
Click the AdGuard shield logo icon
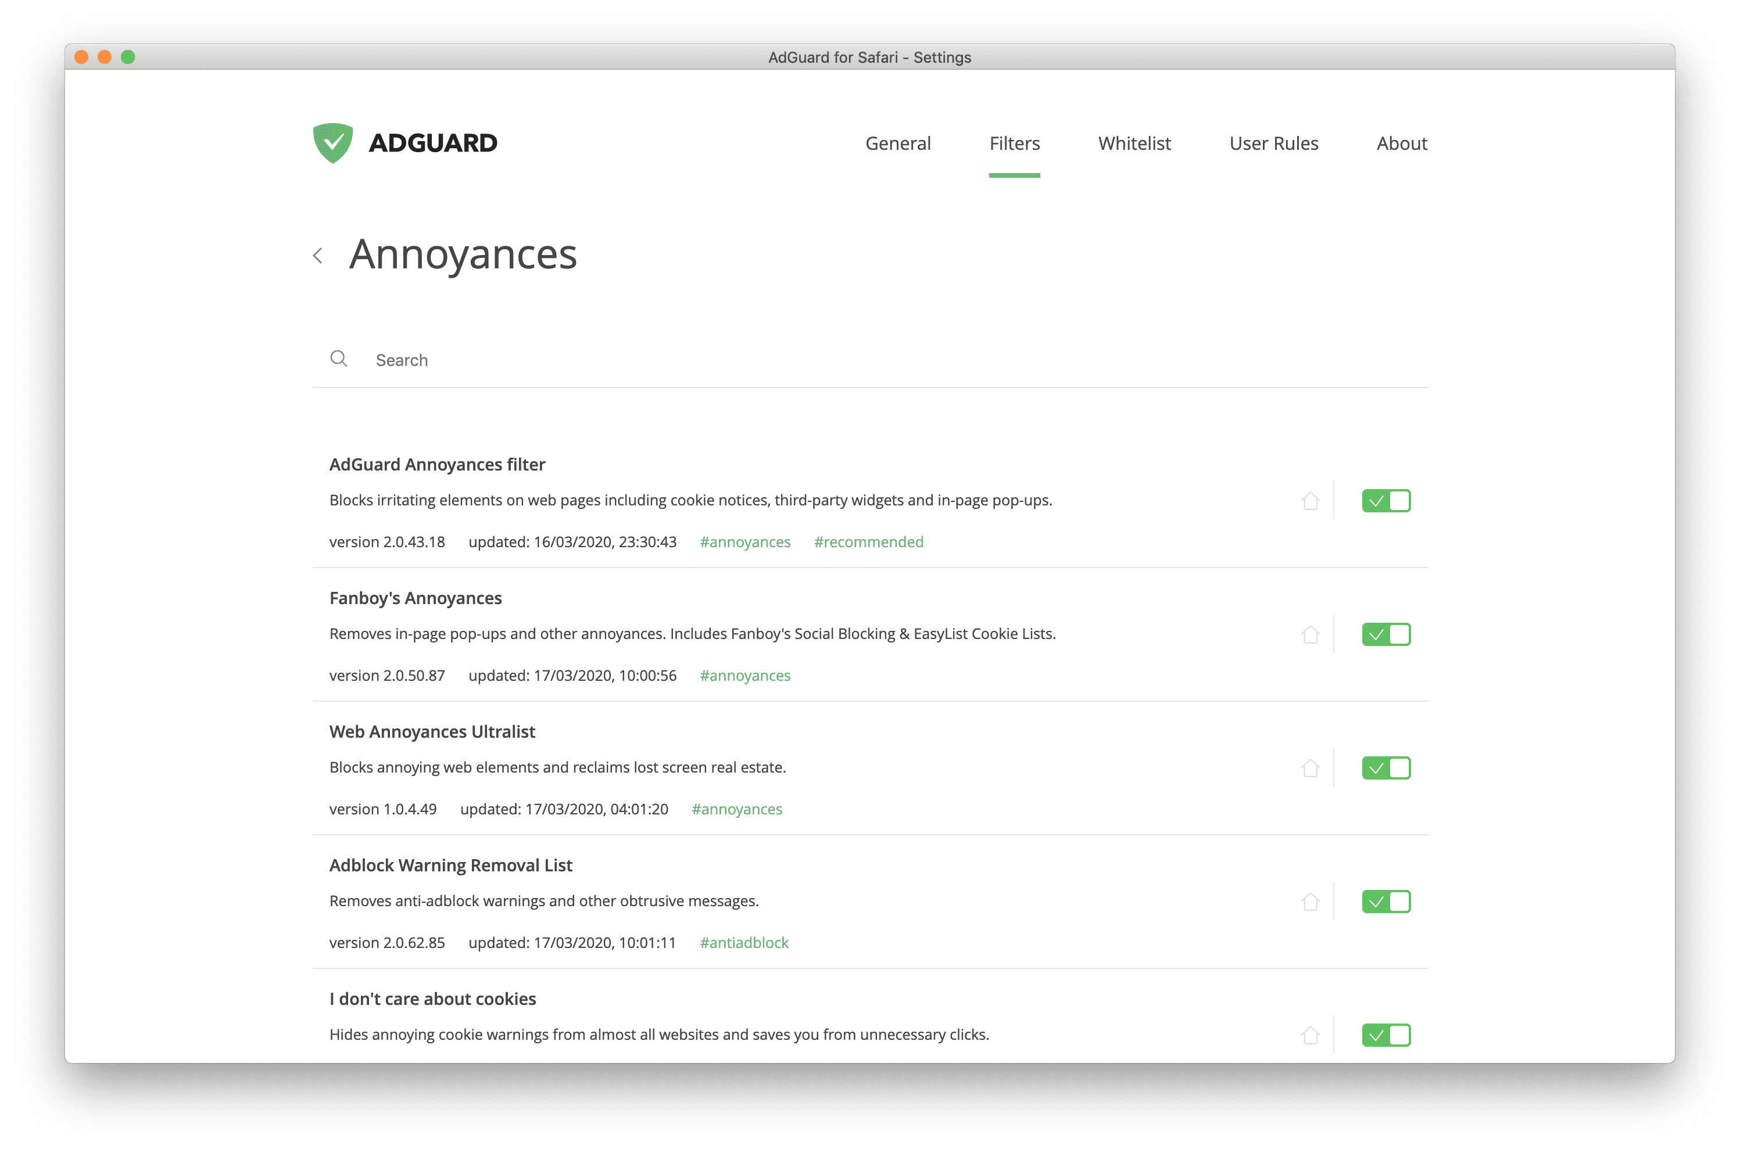pyautogui.click(x=331, y=142)
